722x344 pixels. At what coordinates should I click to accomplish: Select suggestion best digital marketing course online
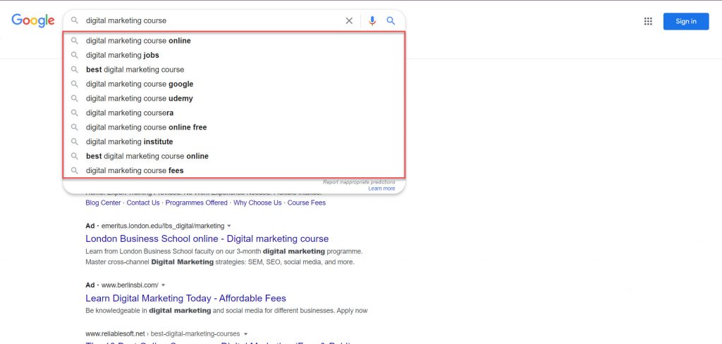tap(234, 156)
